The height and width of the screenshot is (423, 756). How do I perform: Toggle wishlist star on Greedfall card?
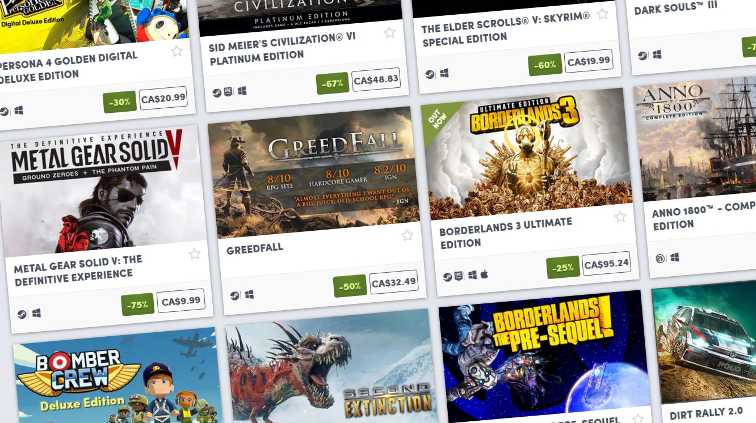[x=408, y=235]
